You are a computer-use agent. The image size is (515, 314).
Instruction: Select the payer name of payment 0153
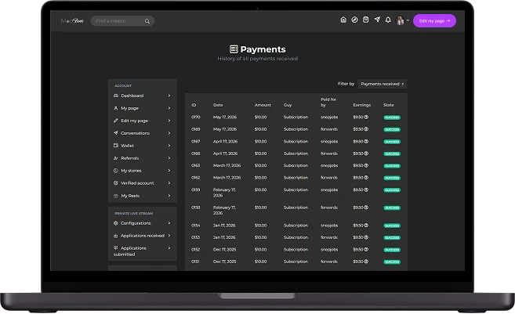click(x=329, y=237)
